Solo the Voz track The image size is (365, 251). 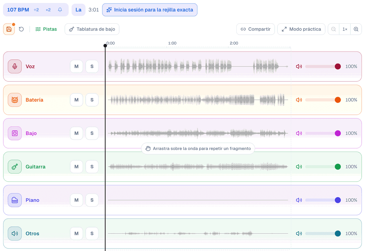point(92,66)
